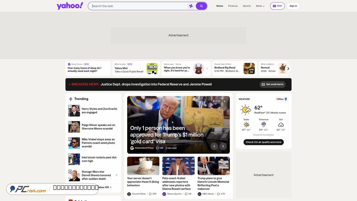Click the Mike Vrabel trending thumbnail
The height and width of the screenshot is (201, 357).
pyautogui.click(x=74, y=143)
